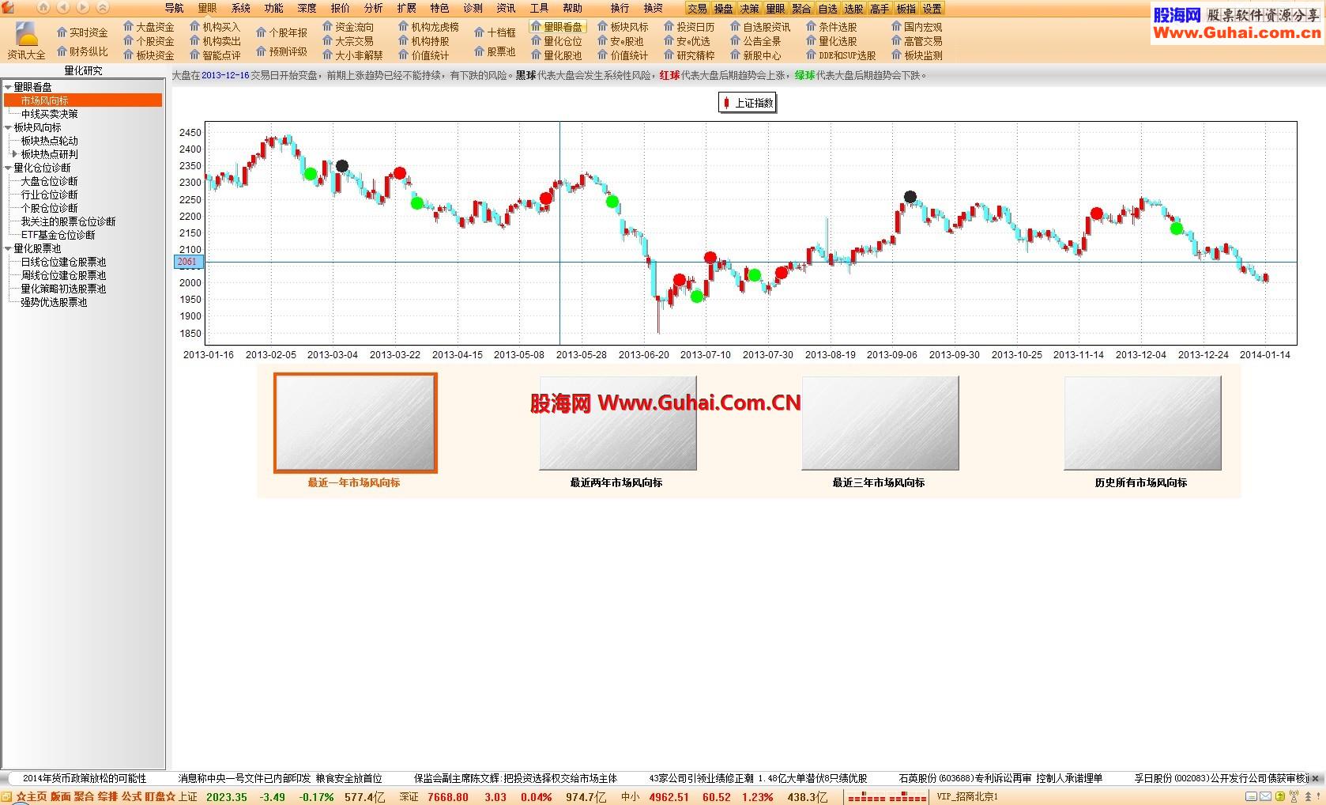Open 大宗交易 toolbar item
The width and height of the screenshot is (1326, 805).
pyautogui.click(x=348, y=41)
